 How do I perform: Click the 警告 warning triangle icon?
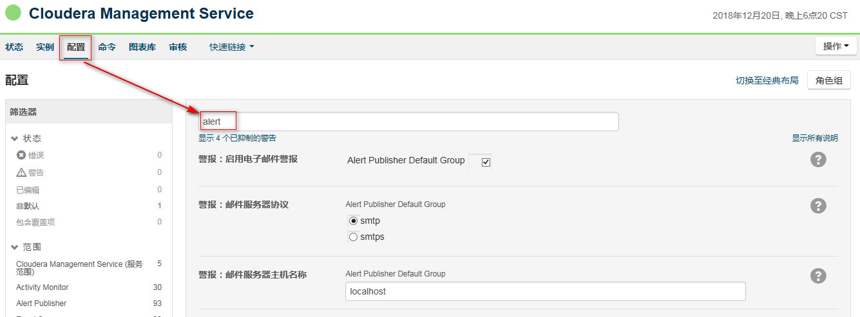tap(21, 172)
